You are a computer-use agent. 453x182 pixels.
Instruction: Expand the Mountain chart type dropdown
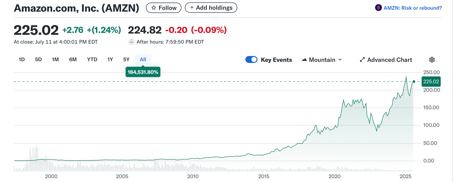(x=340, y=60)
